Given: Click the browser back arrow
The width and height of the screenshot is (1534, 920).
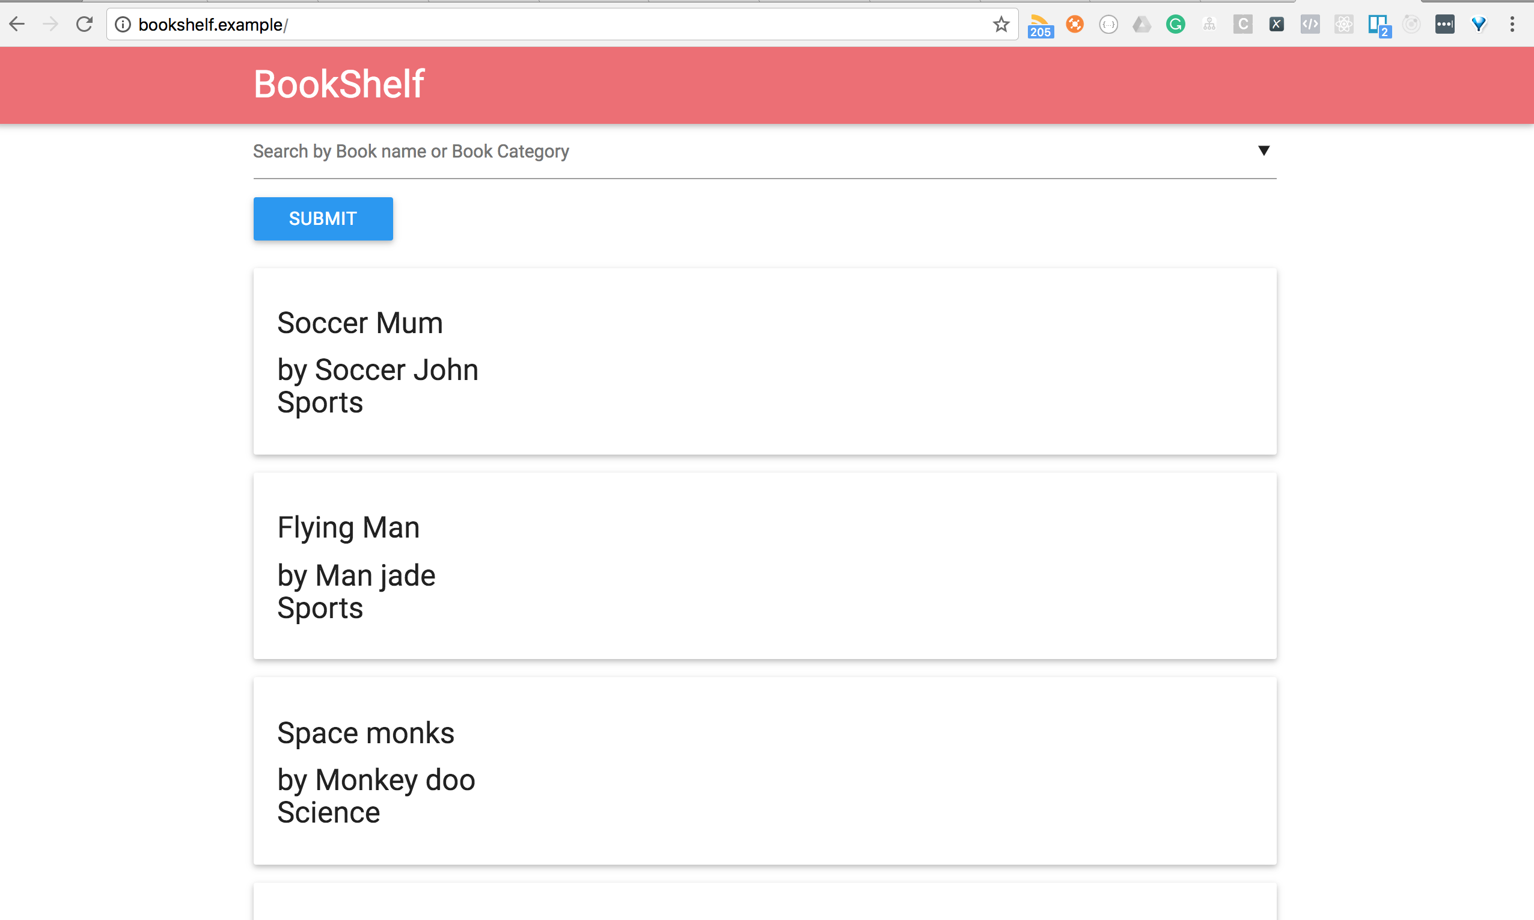Looking at the screenshot, I should pos(17,23).
